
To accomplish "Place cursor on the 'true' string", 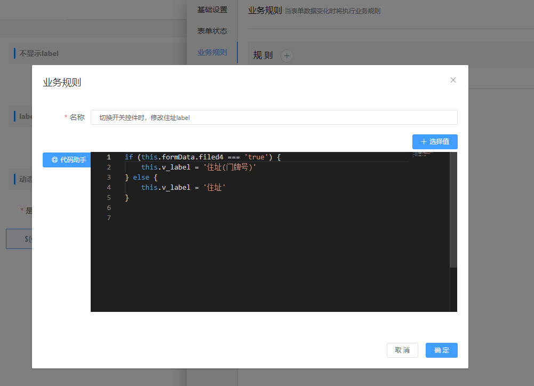I will pyautogui.click(x=257, y=157).
